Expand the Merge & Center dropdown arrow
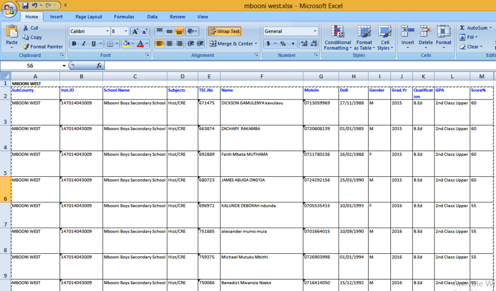 tap(256, 44)
